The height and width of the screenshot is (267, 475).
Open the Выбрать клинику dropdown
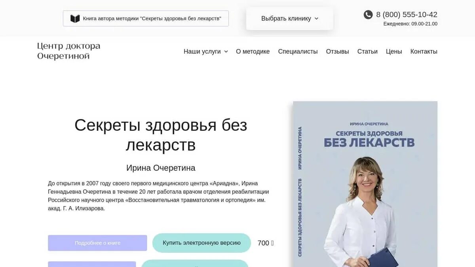coord(290,19)
